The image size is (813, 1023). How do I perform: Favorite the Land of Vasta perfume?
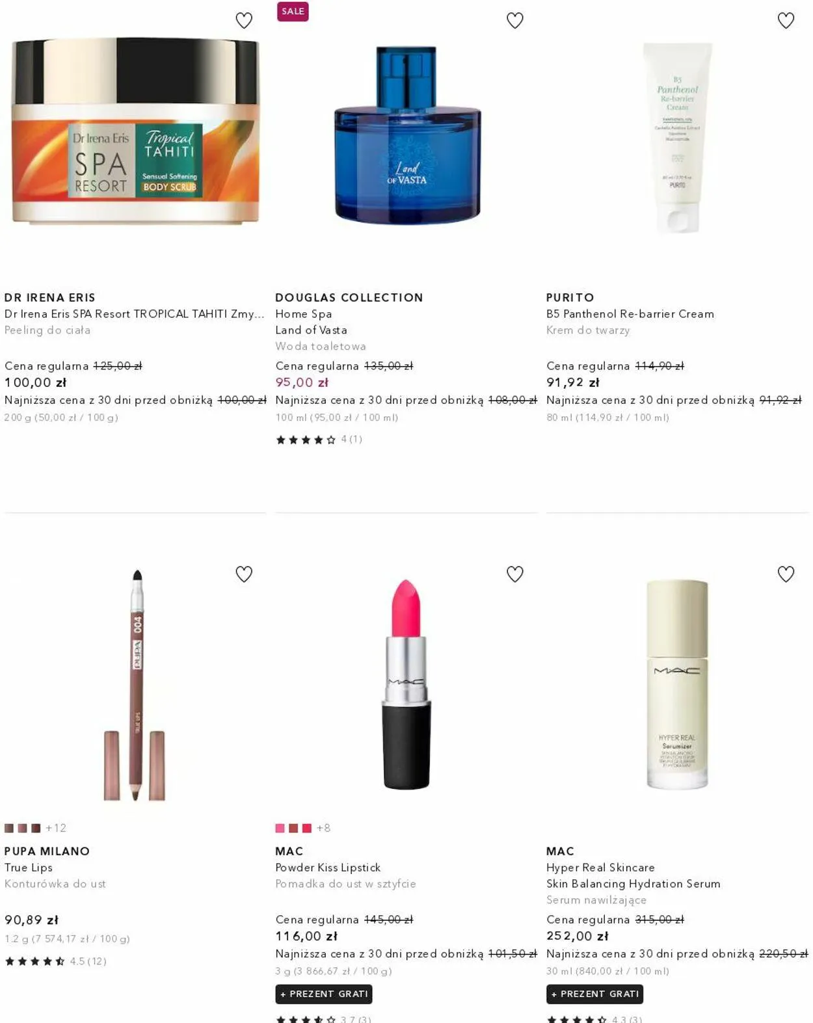[515, 21]
